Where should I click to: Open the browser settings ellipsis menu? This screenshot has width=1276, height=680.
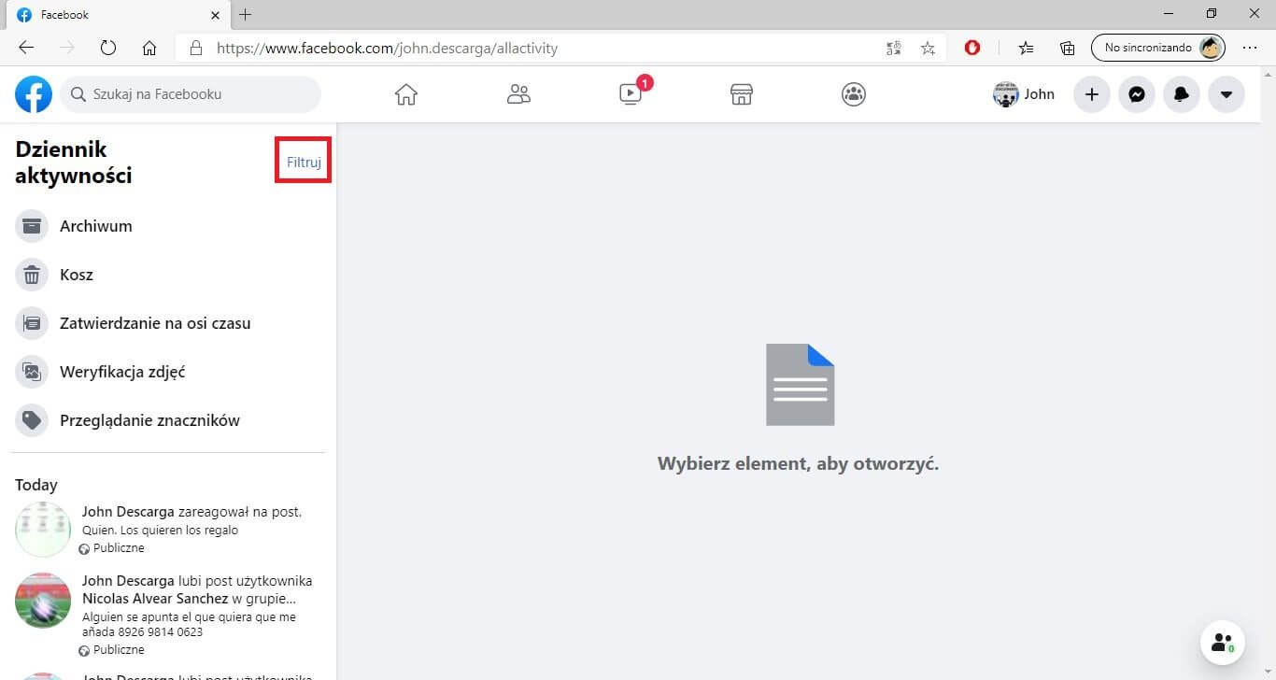tap(1250, 48)
